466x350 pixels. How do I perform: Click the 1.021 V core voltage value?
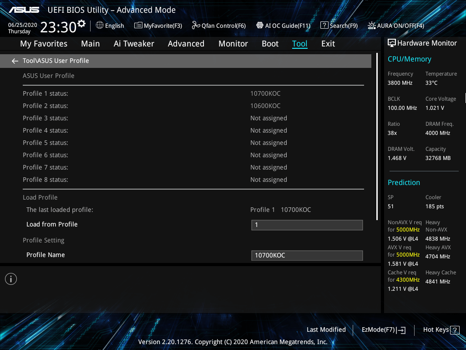(x=435, y=108)
